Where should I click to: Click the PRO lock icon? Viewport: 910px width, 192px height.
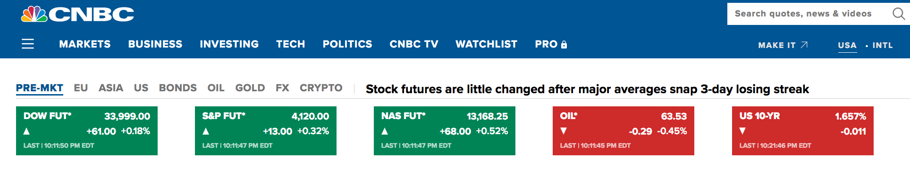click(564, 44)
